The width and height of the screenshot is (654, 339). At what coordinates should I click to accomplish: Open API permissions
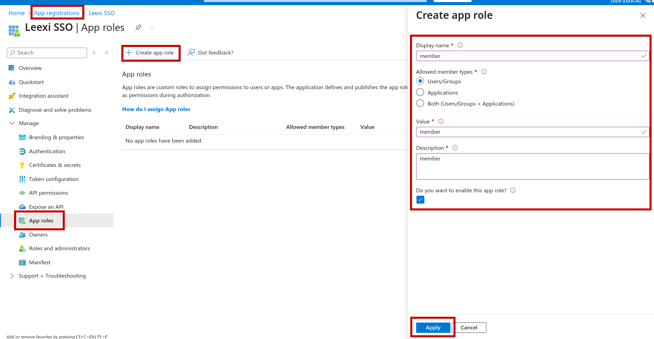[x=49, y=193]
